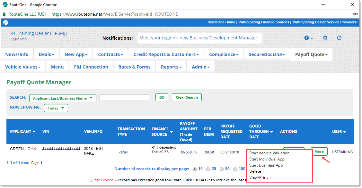362x188 pixels.
Task: Select 25 records per page
Action: tap(208, 169)
